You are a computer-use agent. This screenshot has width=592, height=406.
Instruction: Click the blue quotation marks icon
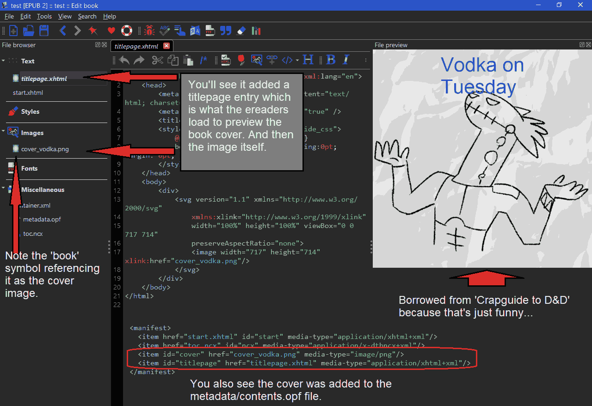point(225,31)
